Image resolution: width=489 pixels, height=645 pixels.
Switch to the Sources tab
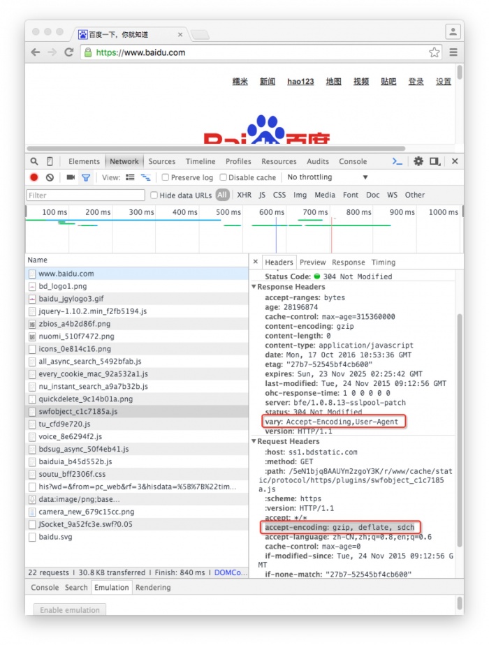click(x=162, y=162)
